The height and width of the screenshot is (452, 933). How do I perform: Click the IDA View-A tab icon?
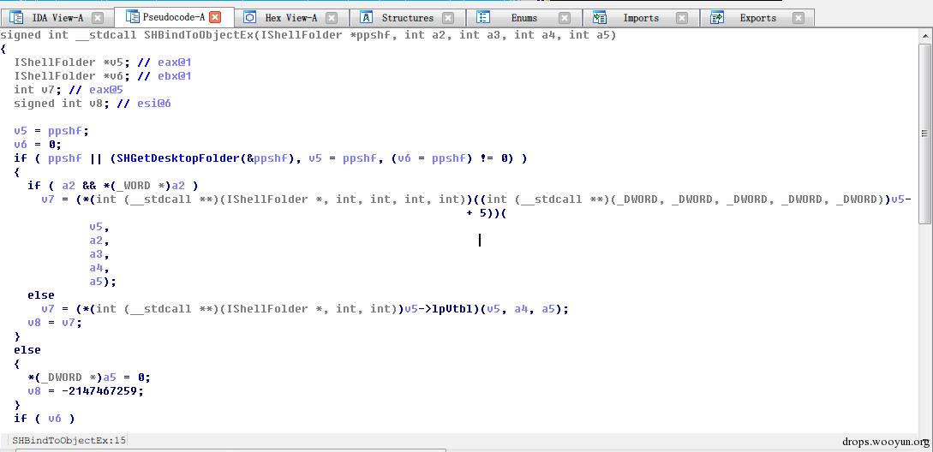16,18
